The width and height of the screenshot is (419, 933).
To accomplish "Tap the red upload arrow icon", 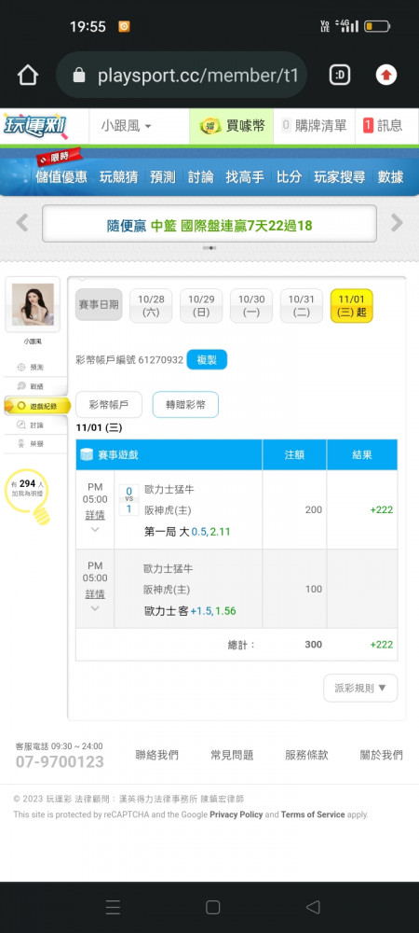I will pyautogui.click(x=386, y=75).
